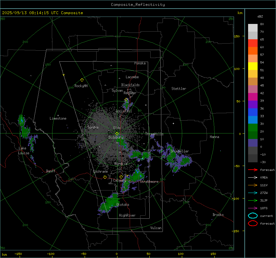Click the red swatch in dBZ scale
Screen dimensions: 276x258
pyautogui.click(x=253, y=43)
